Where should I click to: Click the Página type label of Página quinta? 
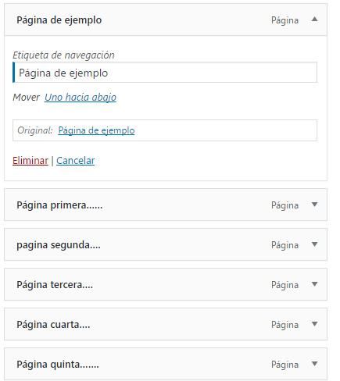coord(285,365)
